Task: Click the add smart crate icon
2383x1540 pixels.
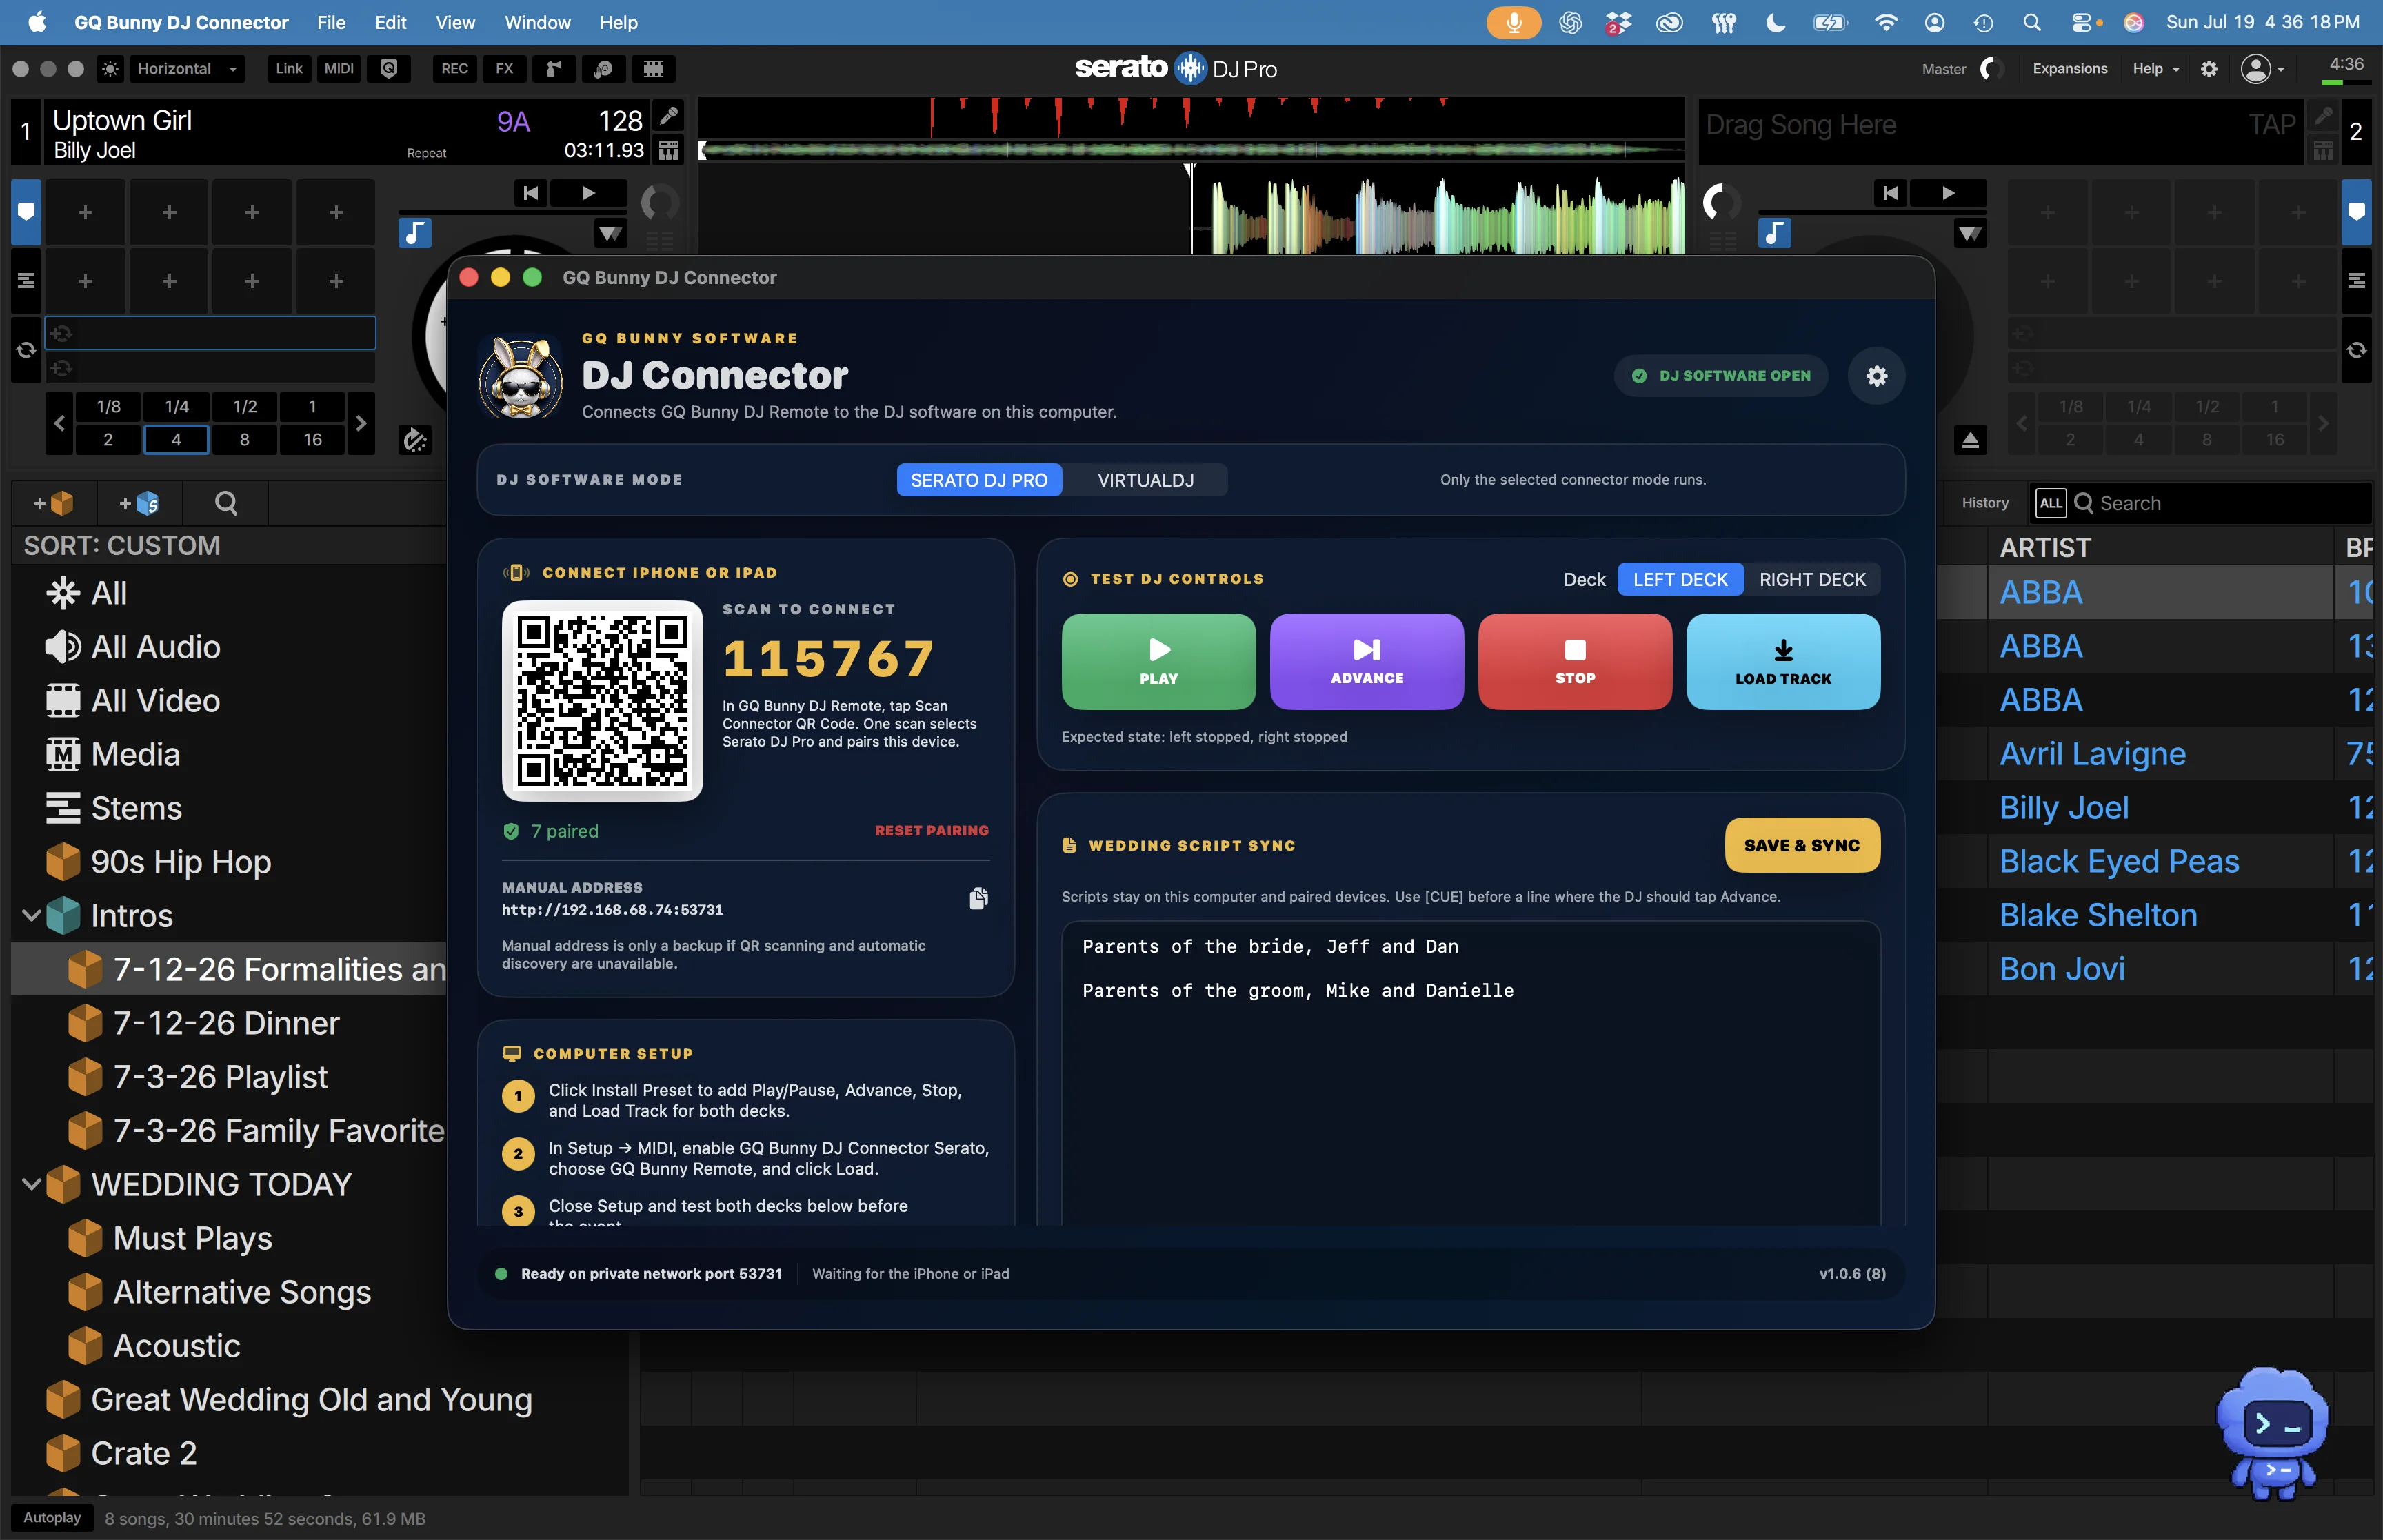Action: [x=139, y=503]
